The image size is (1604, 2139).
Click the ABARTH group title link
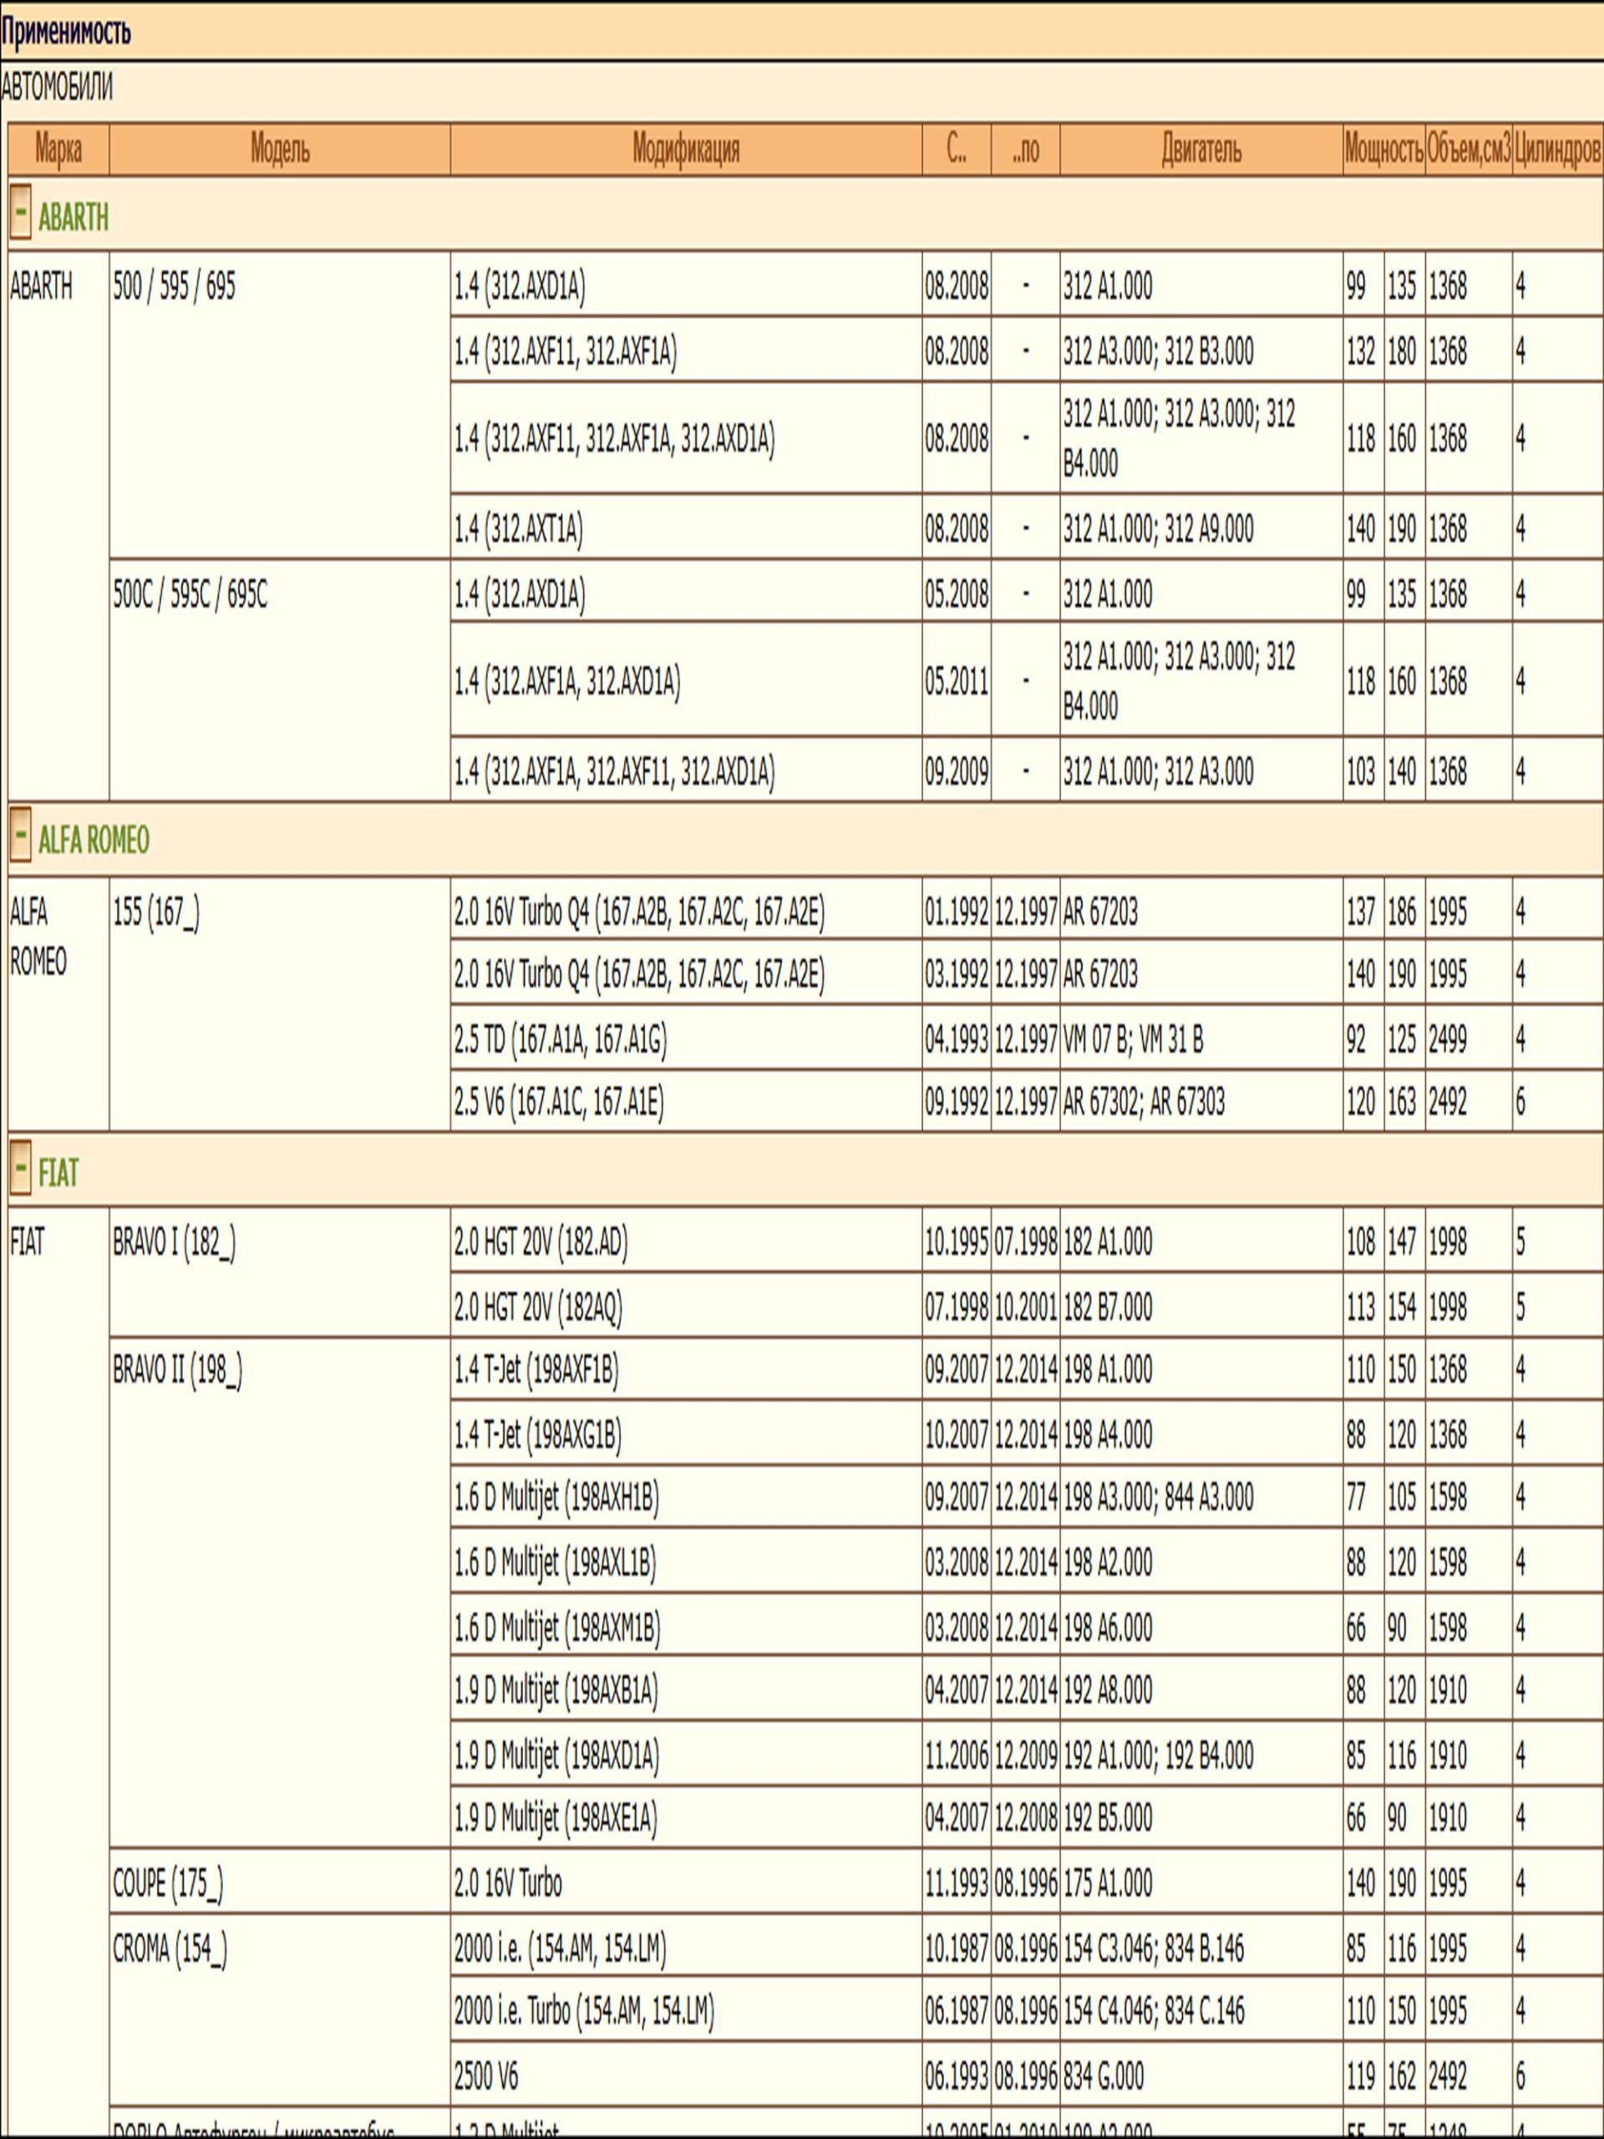[x=74, y=217]
